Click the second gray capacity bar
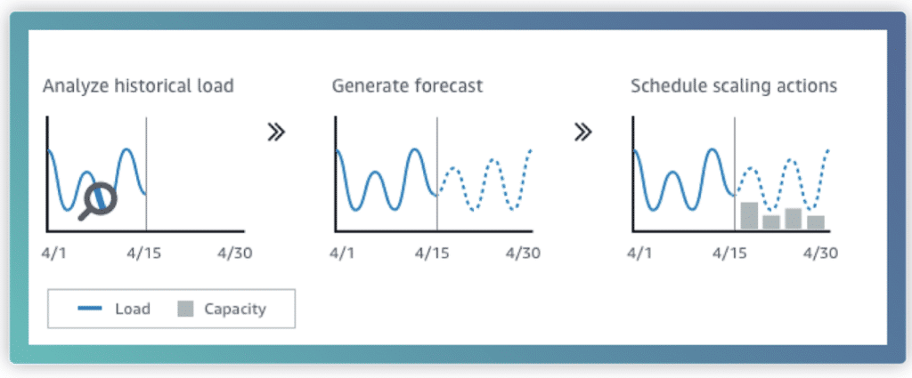 771,222
